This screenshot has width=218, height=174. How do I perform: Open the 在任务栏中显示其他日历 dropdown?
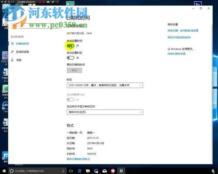point(105,112)
